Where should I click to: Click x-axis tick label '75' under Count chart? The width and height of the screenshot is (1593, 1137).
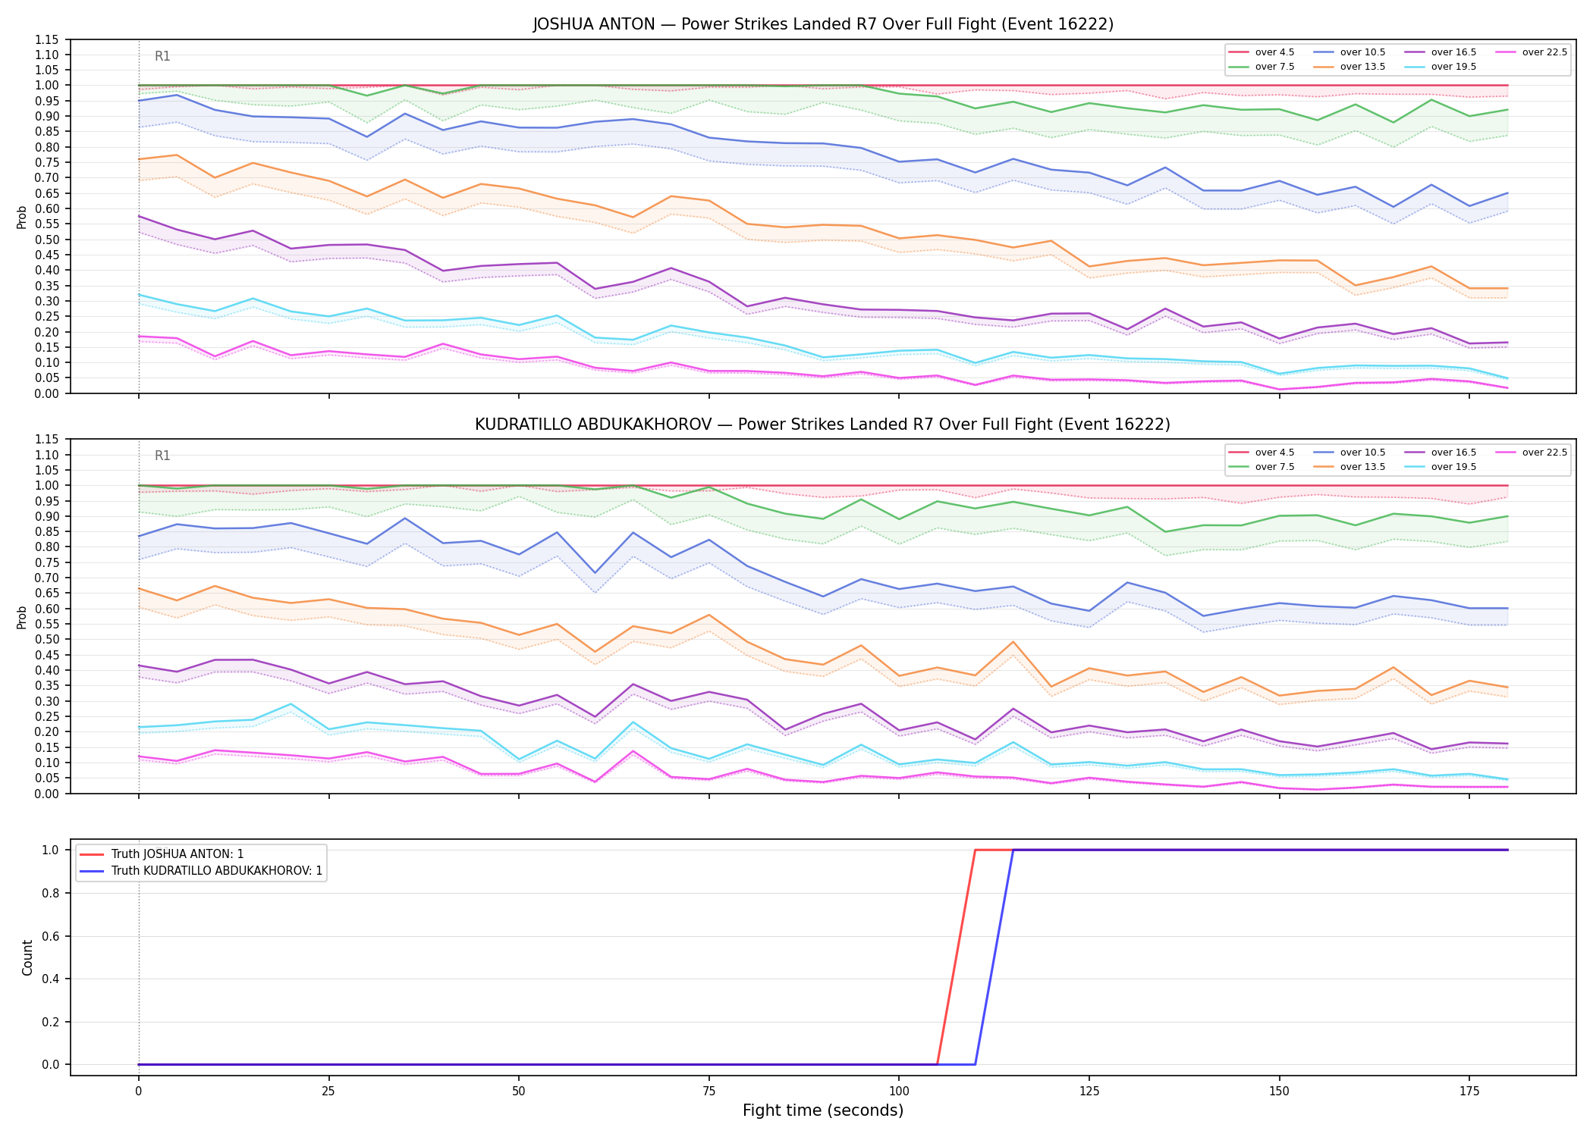tap(709, 1092)
